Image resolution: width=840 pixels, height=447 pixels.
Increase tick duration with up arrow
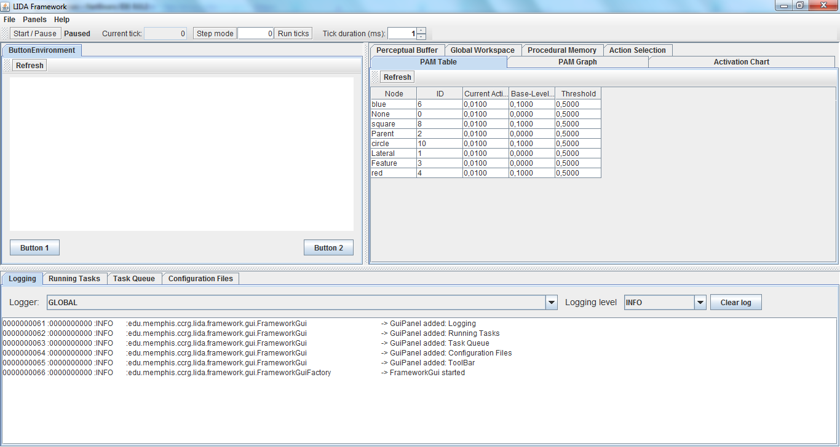(x=421, y=31)
